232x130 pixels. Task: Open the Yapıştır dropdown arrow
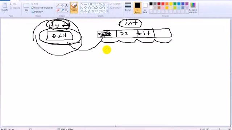pos(5,12)
